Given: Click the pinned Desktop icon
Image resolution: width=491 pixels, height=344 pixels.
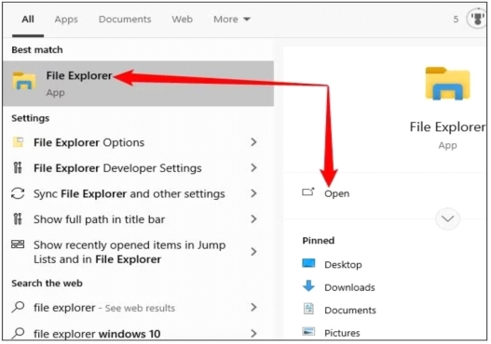Looking at the screenshot, I should 308,263.
